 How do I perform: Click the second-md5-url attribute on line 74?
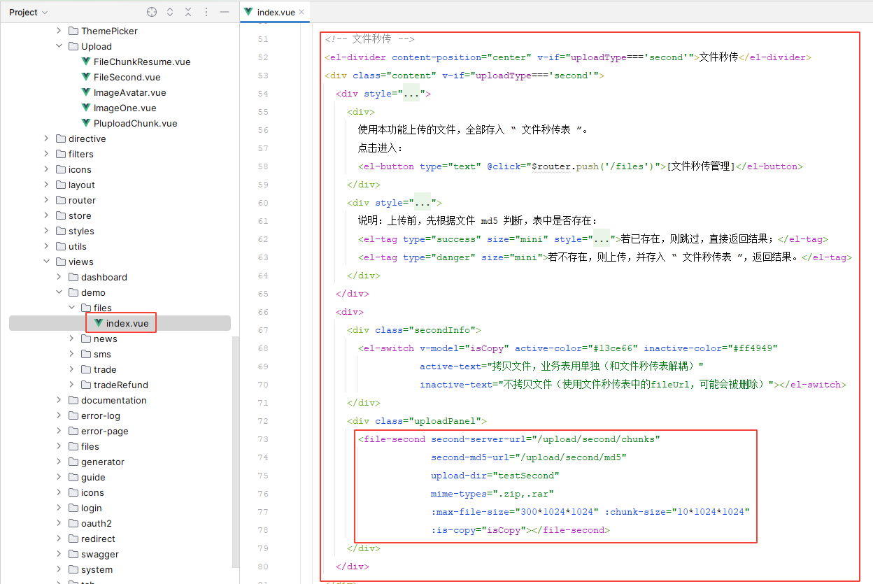[529, 457]
